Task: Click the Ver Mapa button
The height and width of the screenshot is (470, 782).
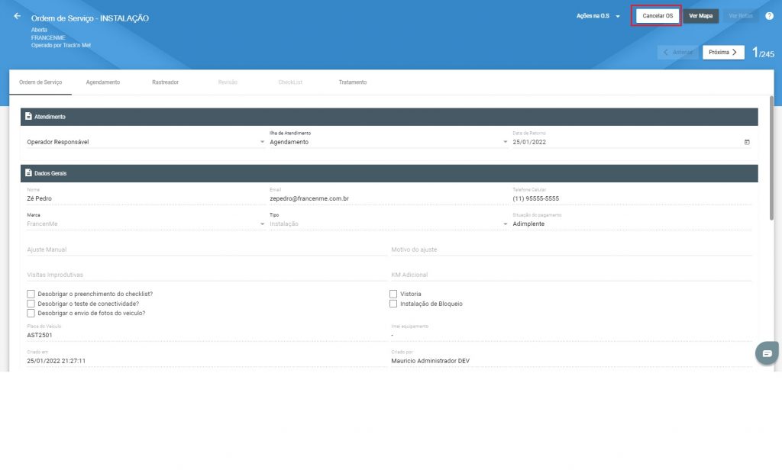Action: click(x=701, y=16)
